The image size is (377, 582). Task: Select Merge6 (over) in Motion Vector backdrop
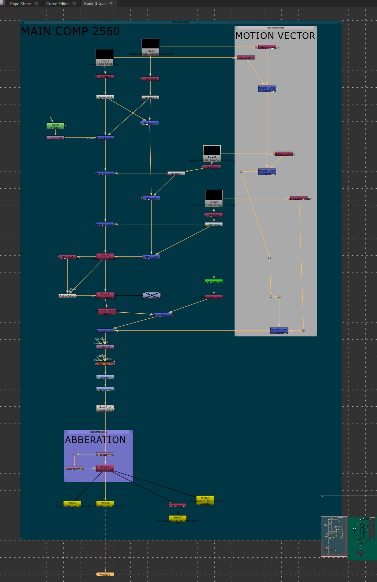click(x=279, y=331)
